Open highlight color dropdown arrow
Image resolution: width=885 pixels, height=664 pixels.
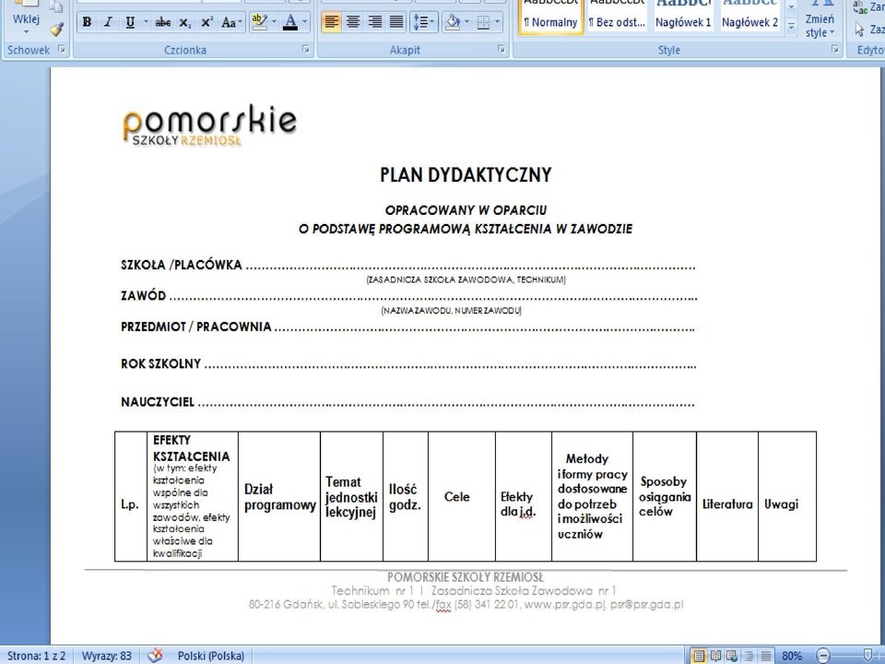tap(275, 22)
